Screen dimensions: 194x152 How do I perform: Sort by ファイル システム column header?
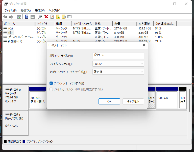tap(82, 24)
